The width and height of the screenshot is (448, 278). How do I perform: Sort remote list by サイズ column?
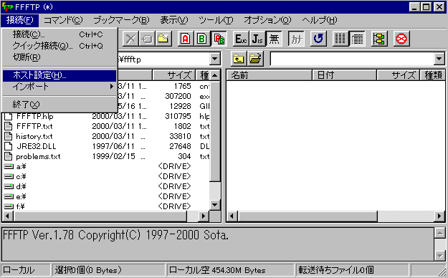click(x=399, y=75)
